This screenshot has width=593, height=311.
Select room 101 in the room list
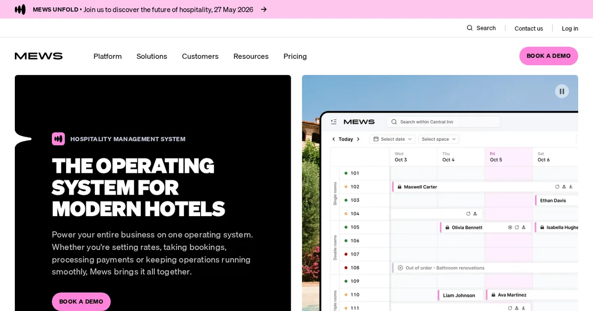tap(355, 173)
